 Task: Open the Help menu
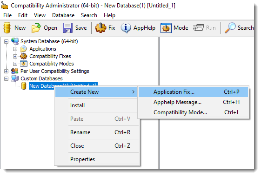point(109,15)
